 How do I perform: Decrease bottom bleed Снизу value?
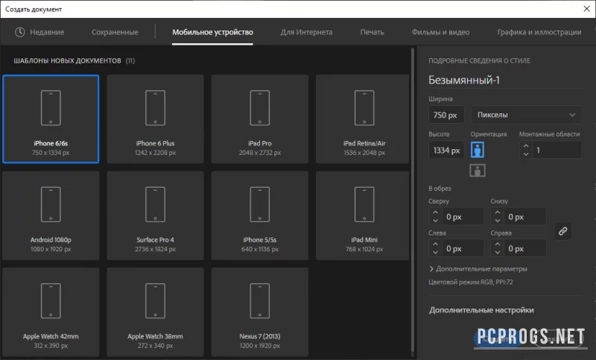(x=498, y=221)
